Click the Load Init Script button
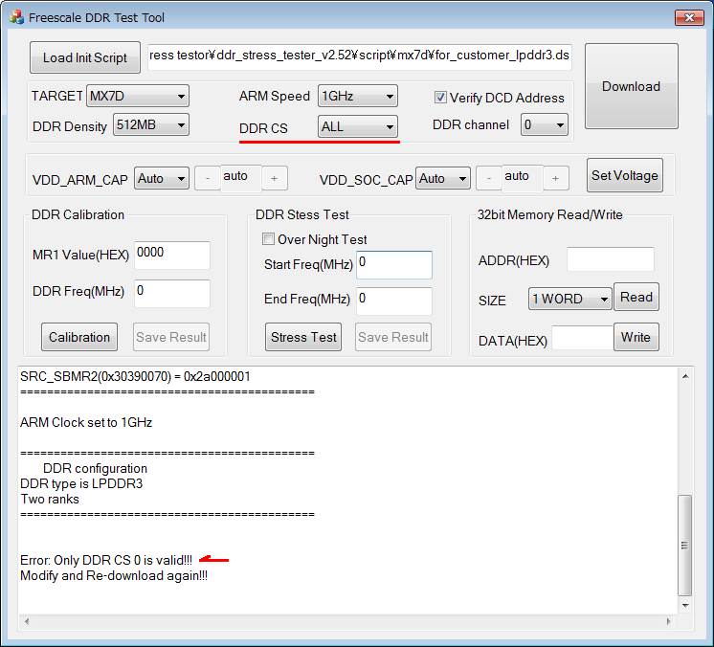 [85, 57]
